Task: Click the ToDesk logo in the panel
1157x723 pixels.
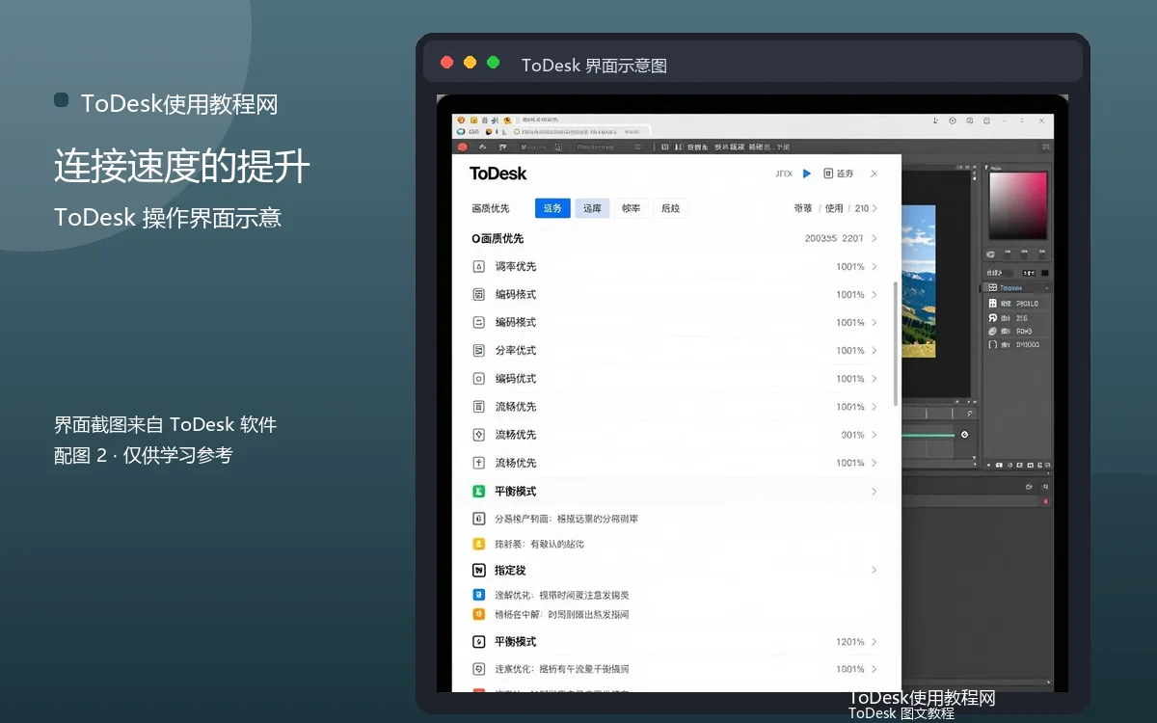Action: pos(498,174)
